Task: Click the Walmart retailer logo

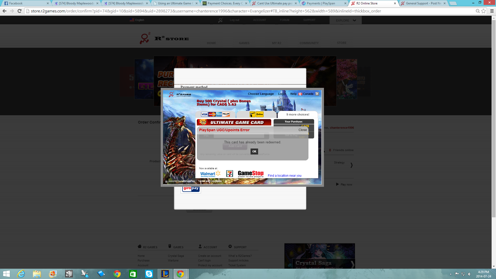Action: coord(210,174)
